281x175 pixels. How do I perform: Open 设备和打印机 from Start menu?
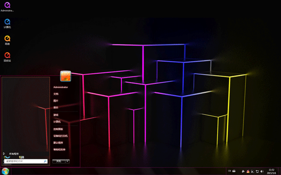60,136
